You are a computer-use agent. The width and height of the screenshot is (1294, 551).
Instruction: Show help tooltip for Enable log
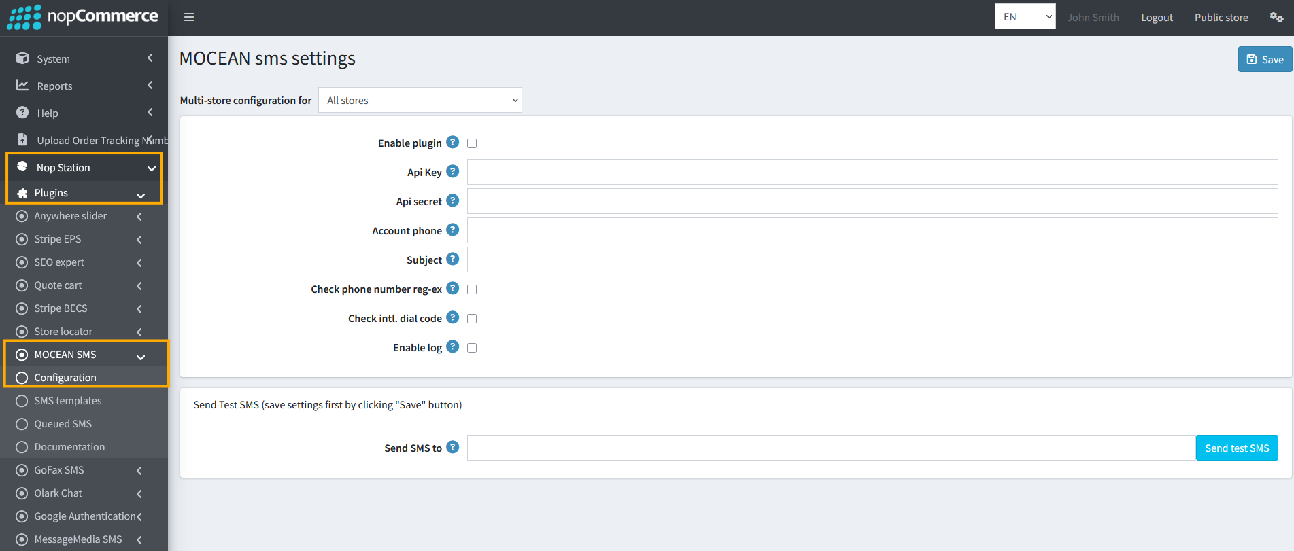453,346
